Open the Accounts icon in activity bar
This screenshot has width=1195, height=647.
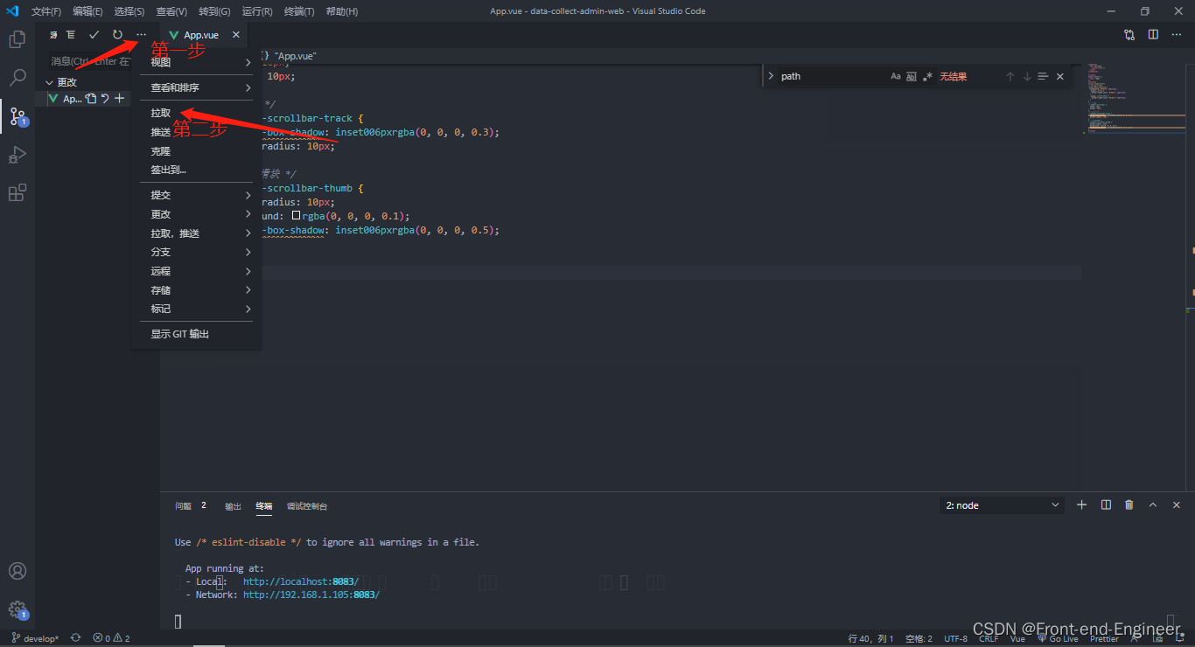point(17,571)
